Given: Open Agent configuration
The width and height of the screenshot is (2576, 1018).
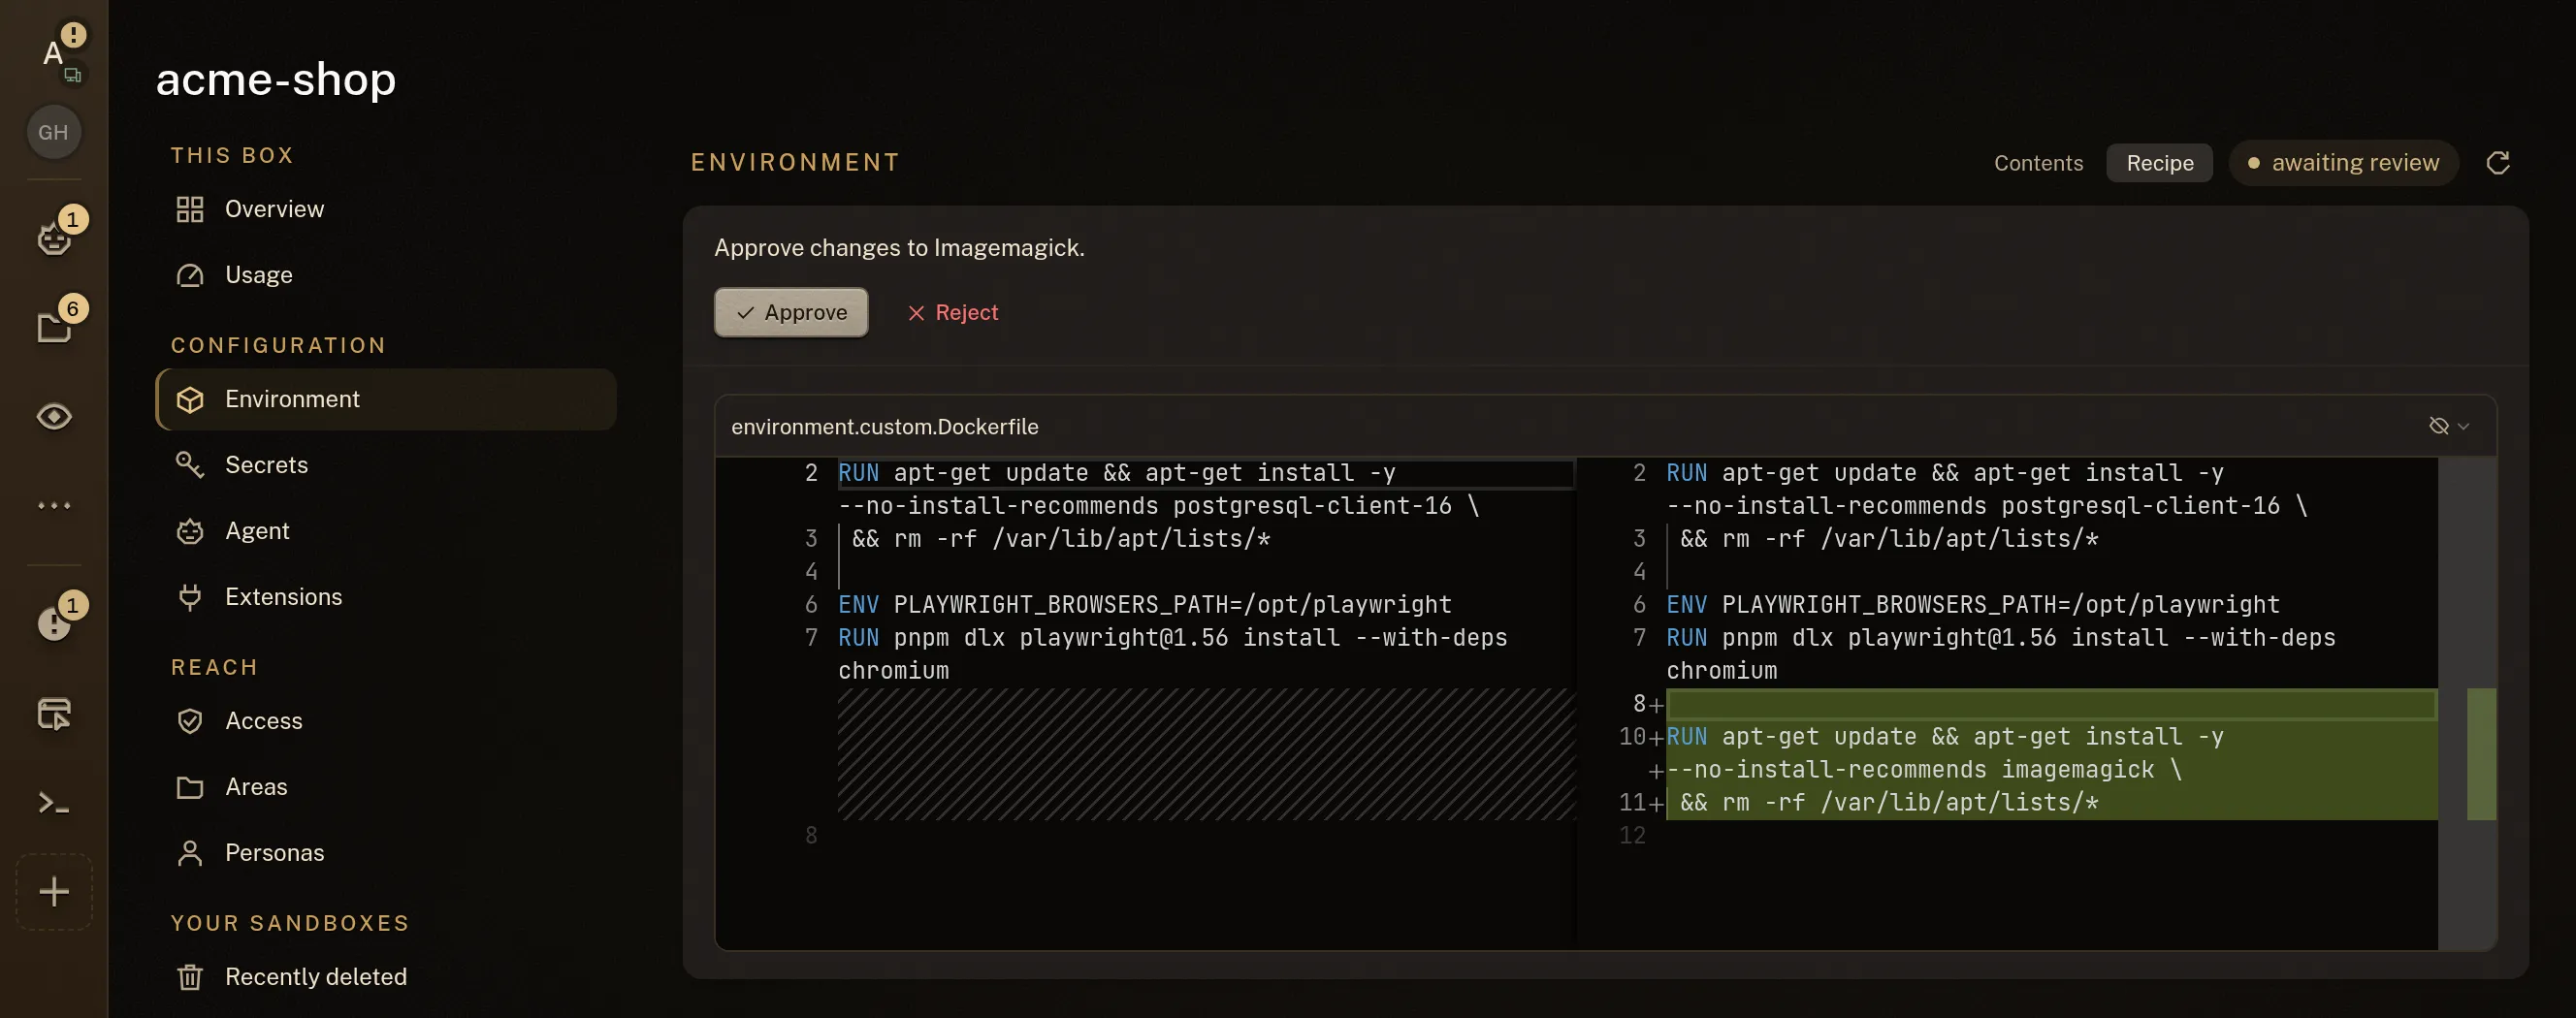Looking at the screenshot, I should point(386,531).
